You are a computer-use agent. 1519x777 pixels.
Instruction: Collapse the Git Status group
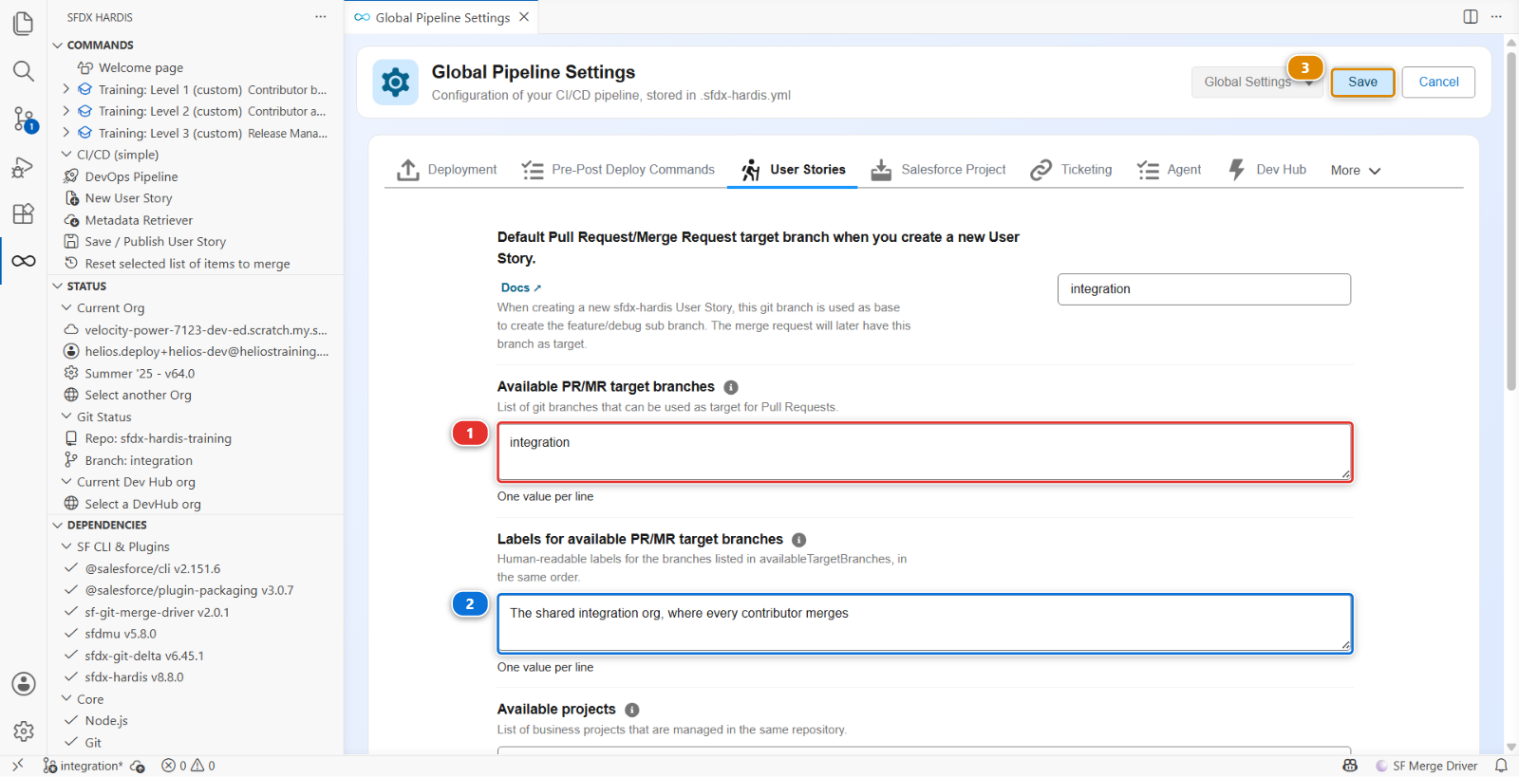66,416
